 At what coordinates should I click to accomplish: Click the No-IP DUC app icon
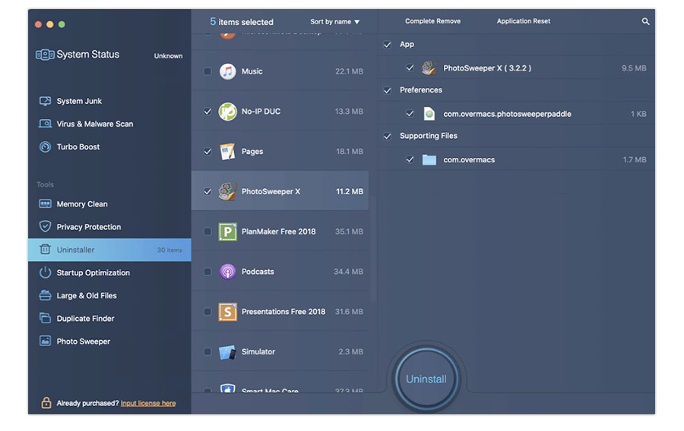click(227, 112)
